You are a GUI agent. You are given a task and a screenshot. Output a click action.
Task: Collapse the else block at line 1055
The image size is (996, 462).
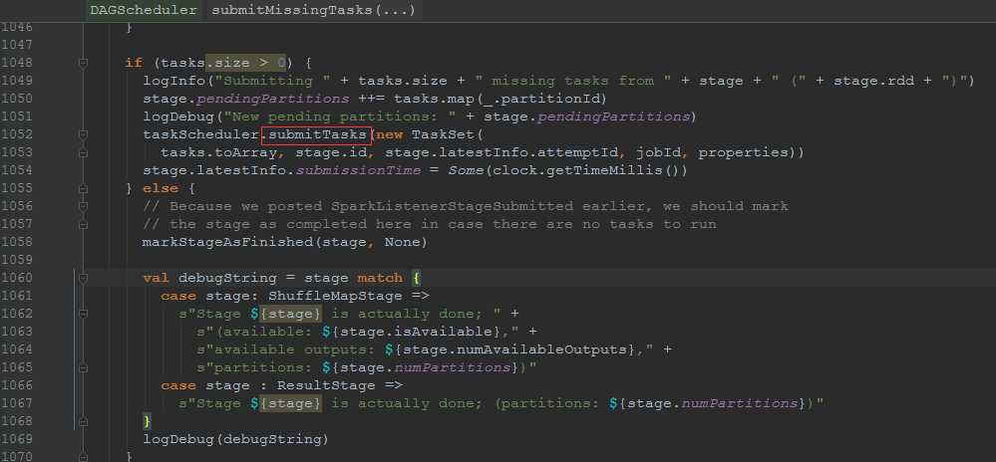pyautogui.click(x=83, y=188)
